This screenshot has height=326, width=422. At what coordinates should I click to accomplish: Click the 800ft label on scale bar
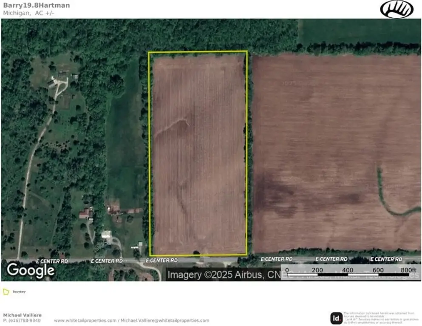tap(408, 270)
